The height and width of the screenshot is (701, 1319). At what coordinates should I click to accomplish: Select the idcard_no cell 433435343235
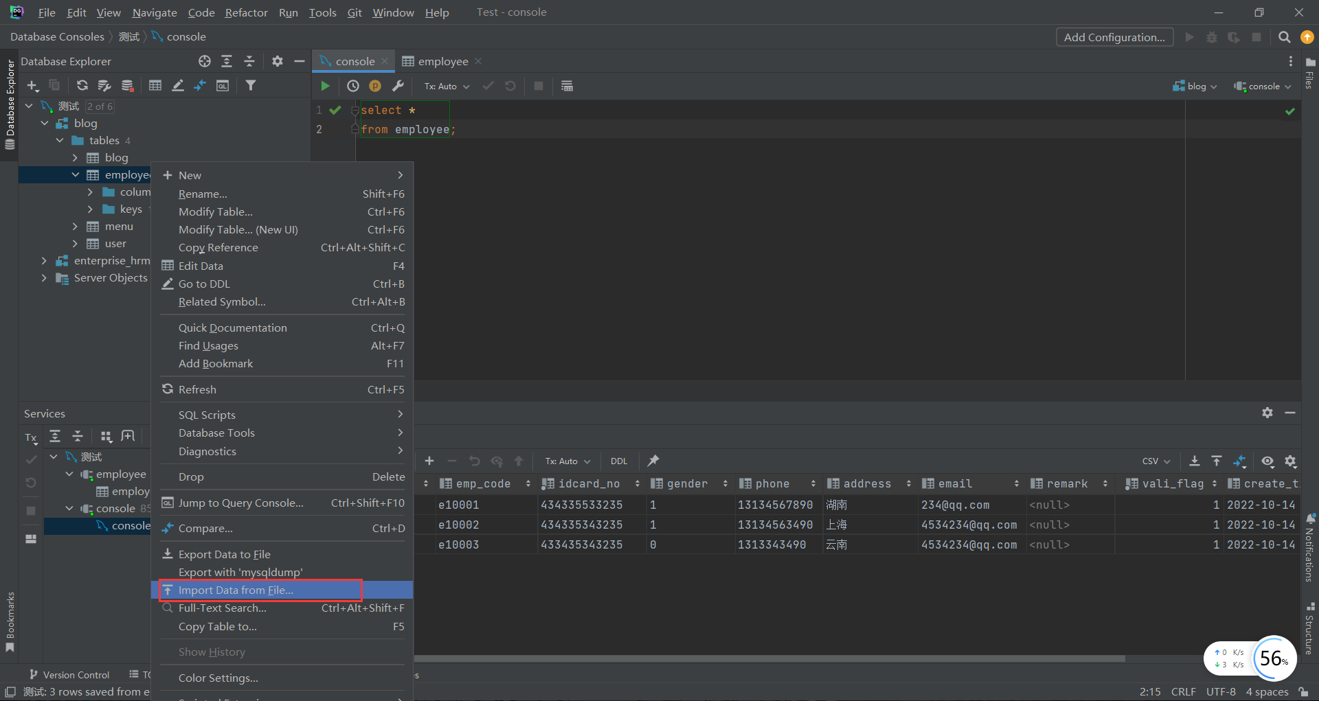592,544
